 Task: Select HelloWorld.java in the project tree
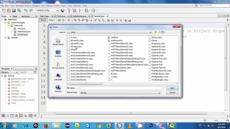24,32
